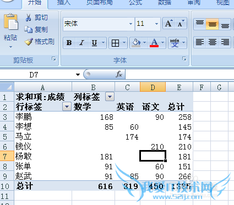Select column A header

[x=43, y=87]
